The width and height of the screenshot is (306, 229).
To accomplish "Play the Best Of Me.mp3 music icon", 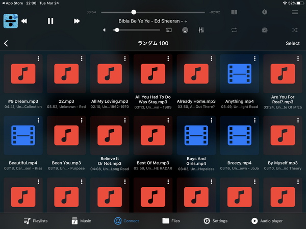I will pyautogui.click(x=153, y=135).
